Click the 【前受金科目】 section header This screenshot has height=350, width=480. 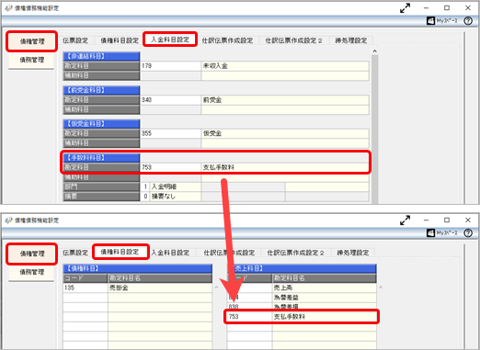tap(101, 90)
